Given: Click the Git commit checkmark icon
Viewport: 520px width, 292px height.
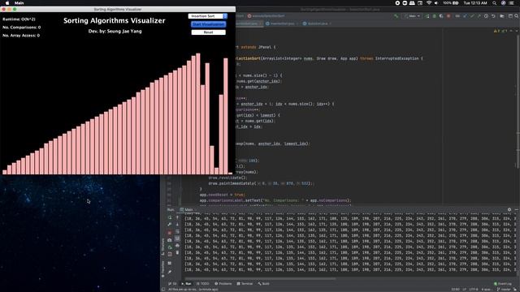Looking at the screenshot, I should click(x=472, y=16).
